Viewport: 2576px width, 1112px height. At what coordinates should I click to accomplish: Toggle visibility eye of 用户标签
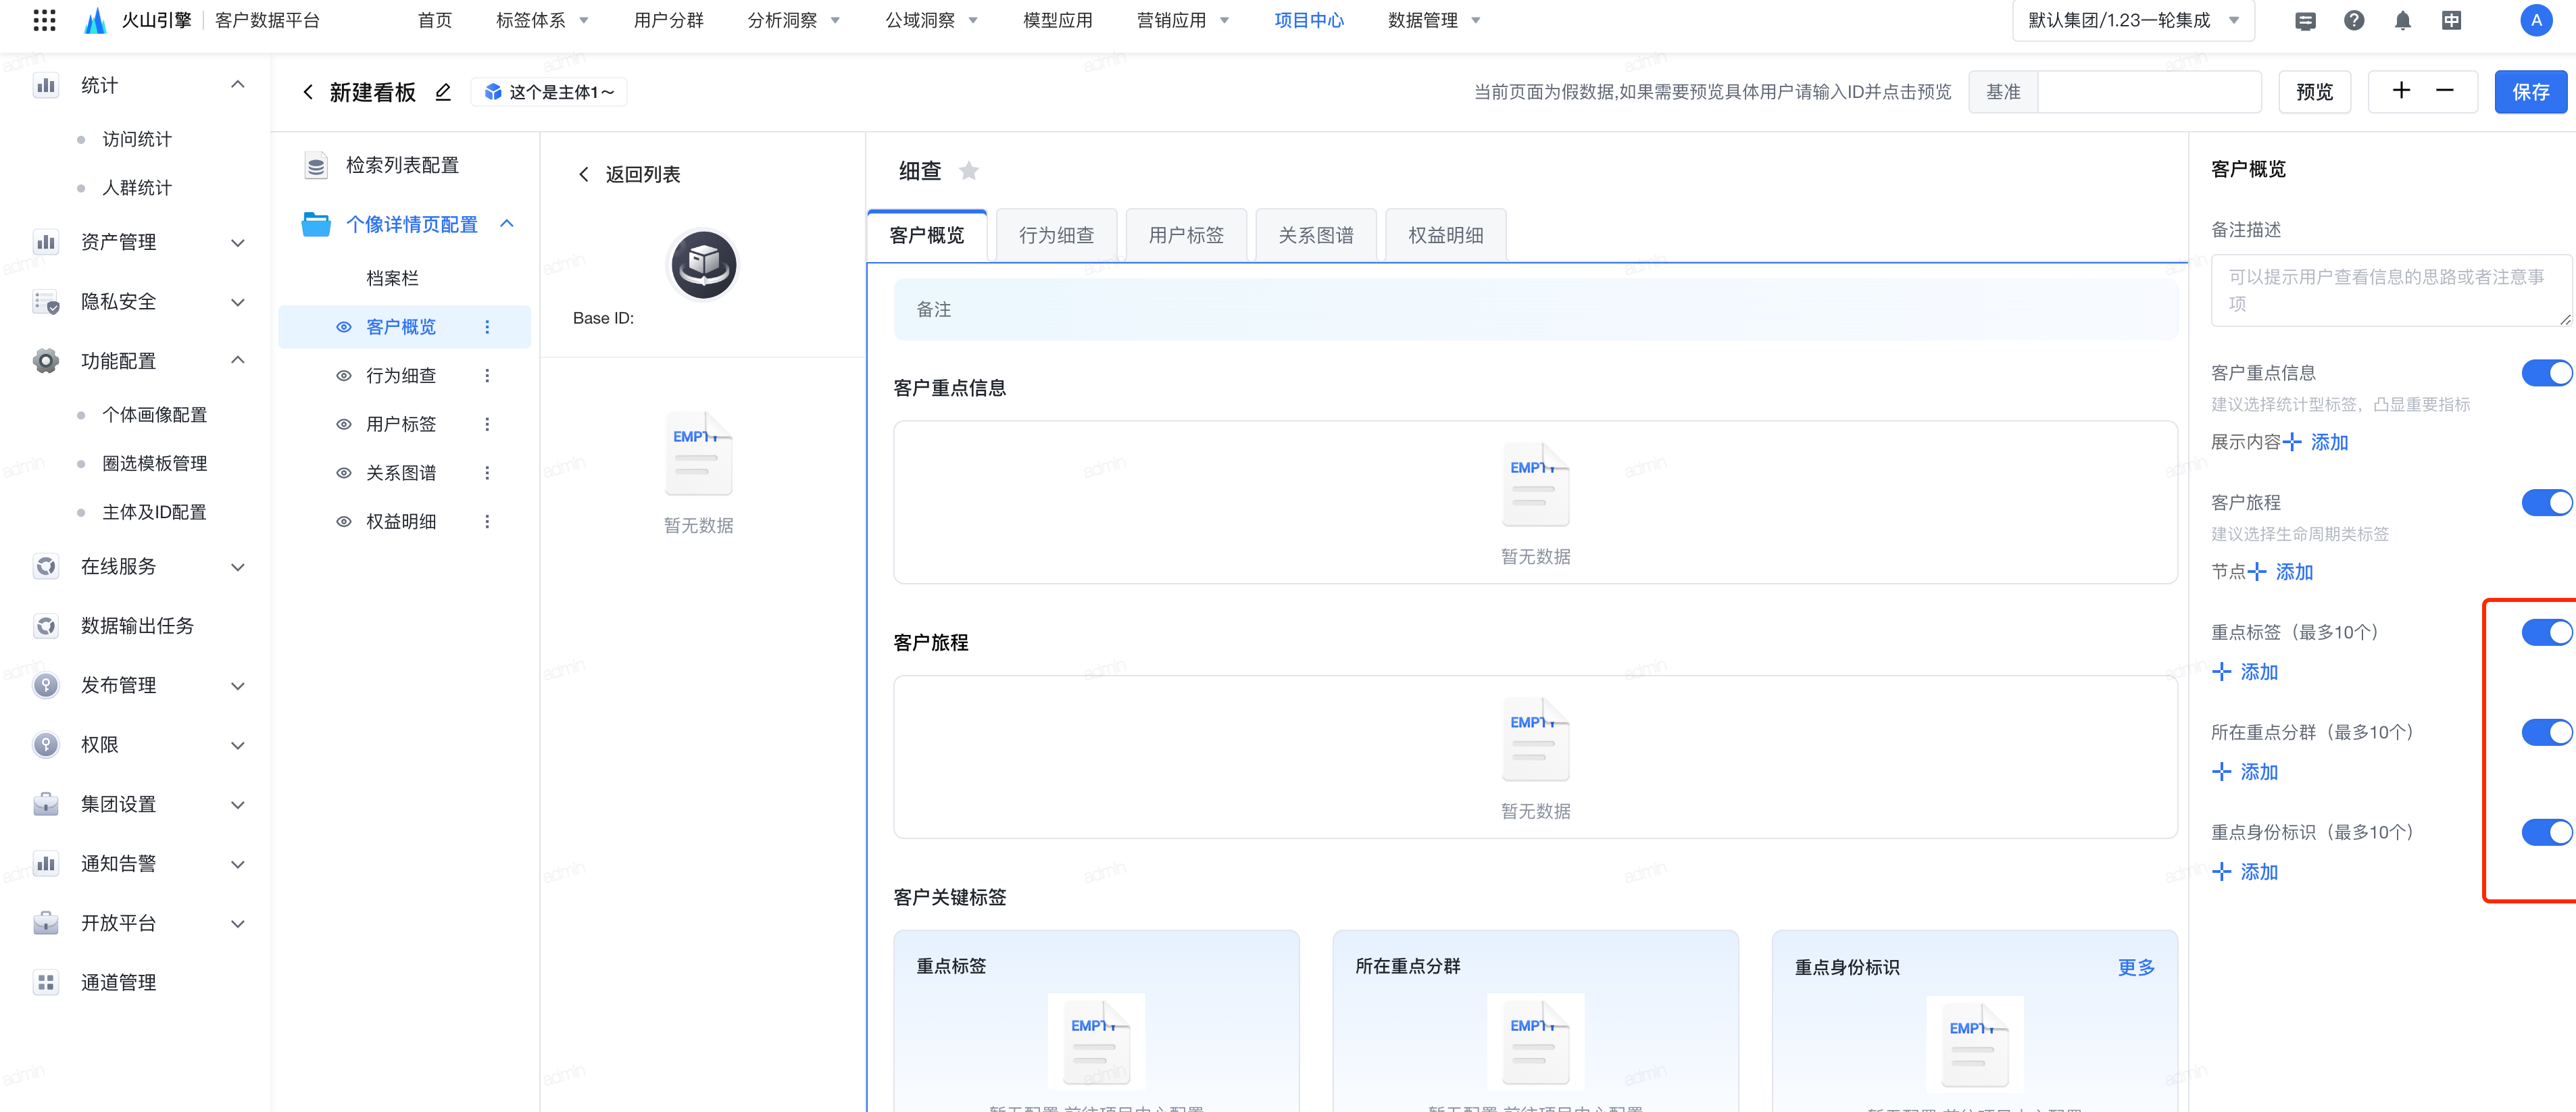(x=343, y=424)
